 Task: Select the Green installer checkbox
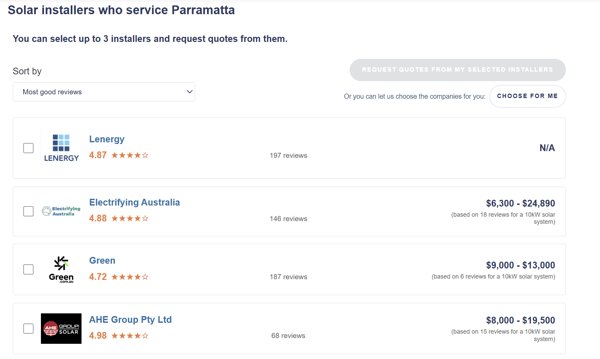[x=28, y=269]
